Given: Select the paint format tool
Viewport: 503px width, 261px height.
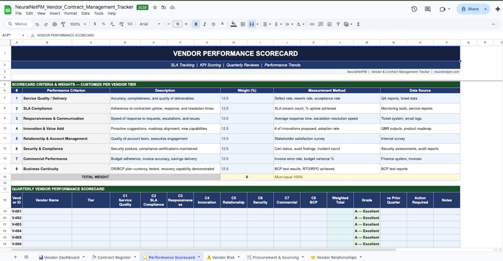Looking at the screenshot, I should point(63,24).
